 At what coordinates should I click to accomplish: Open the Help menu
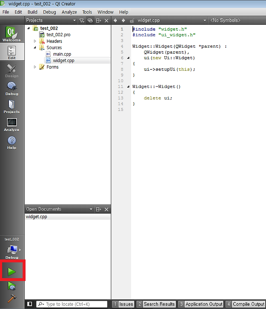coord(123,12)
